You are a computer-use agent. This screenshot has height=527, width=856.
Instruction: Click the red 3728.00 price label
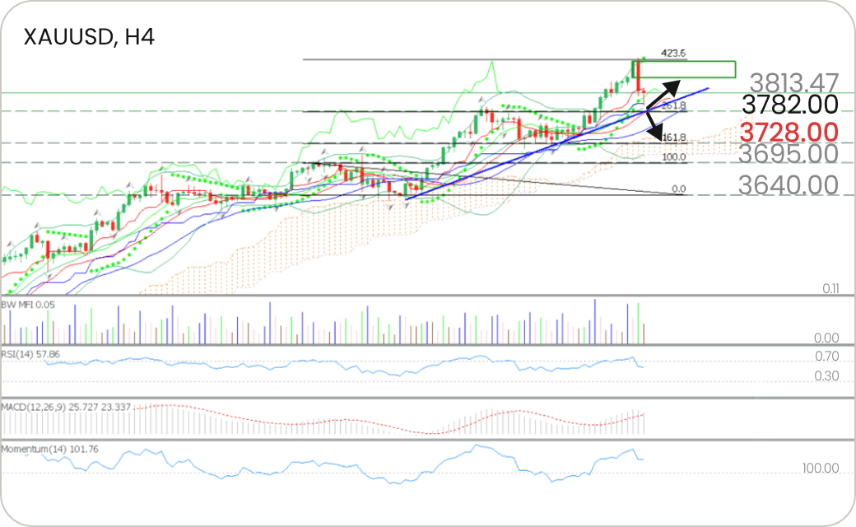click(x=789, y=132)
